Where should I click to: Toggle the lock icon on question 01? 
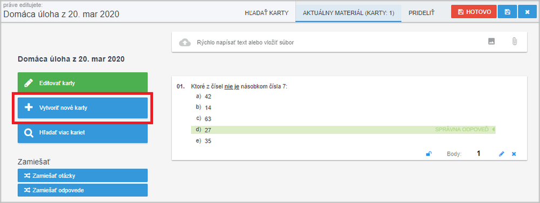point(429,154)
